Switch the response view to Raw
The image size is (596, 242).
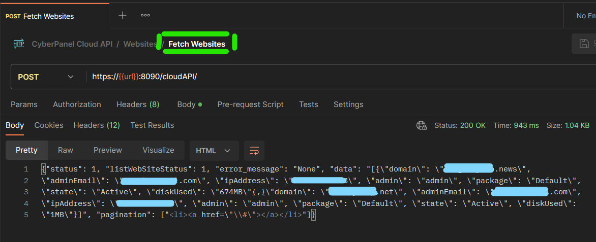pos(66,150)
